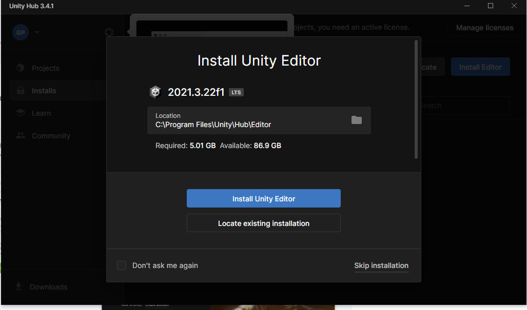Image resolution: width=527 pixels, height=310 pixels.
Task: Click the Search field in Installs page
Action: tap(465, 106)
